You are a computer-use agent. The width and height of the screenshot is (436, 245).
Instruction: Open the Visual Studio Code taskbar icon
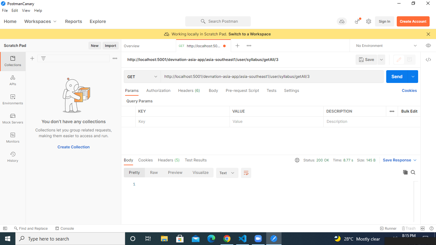(242, 239)
